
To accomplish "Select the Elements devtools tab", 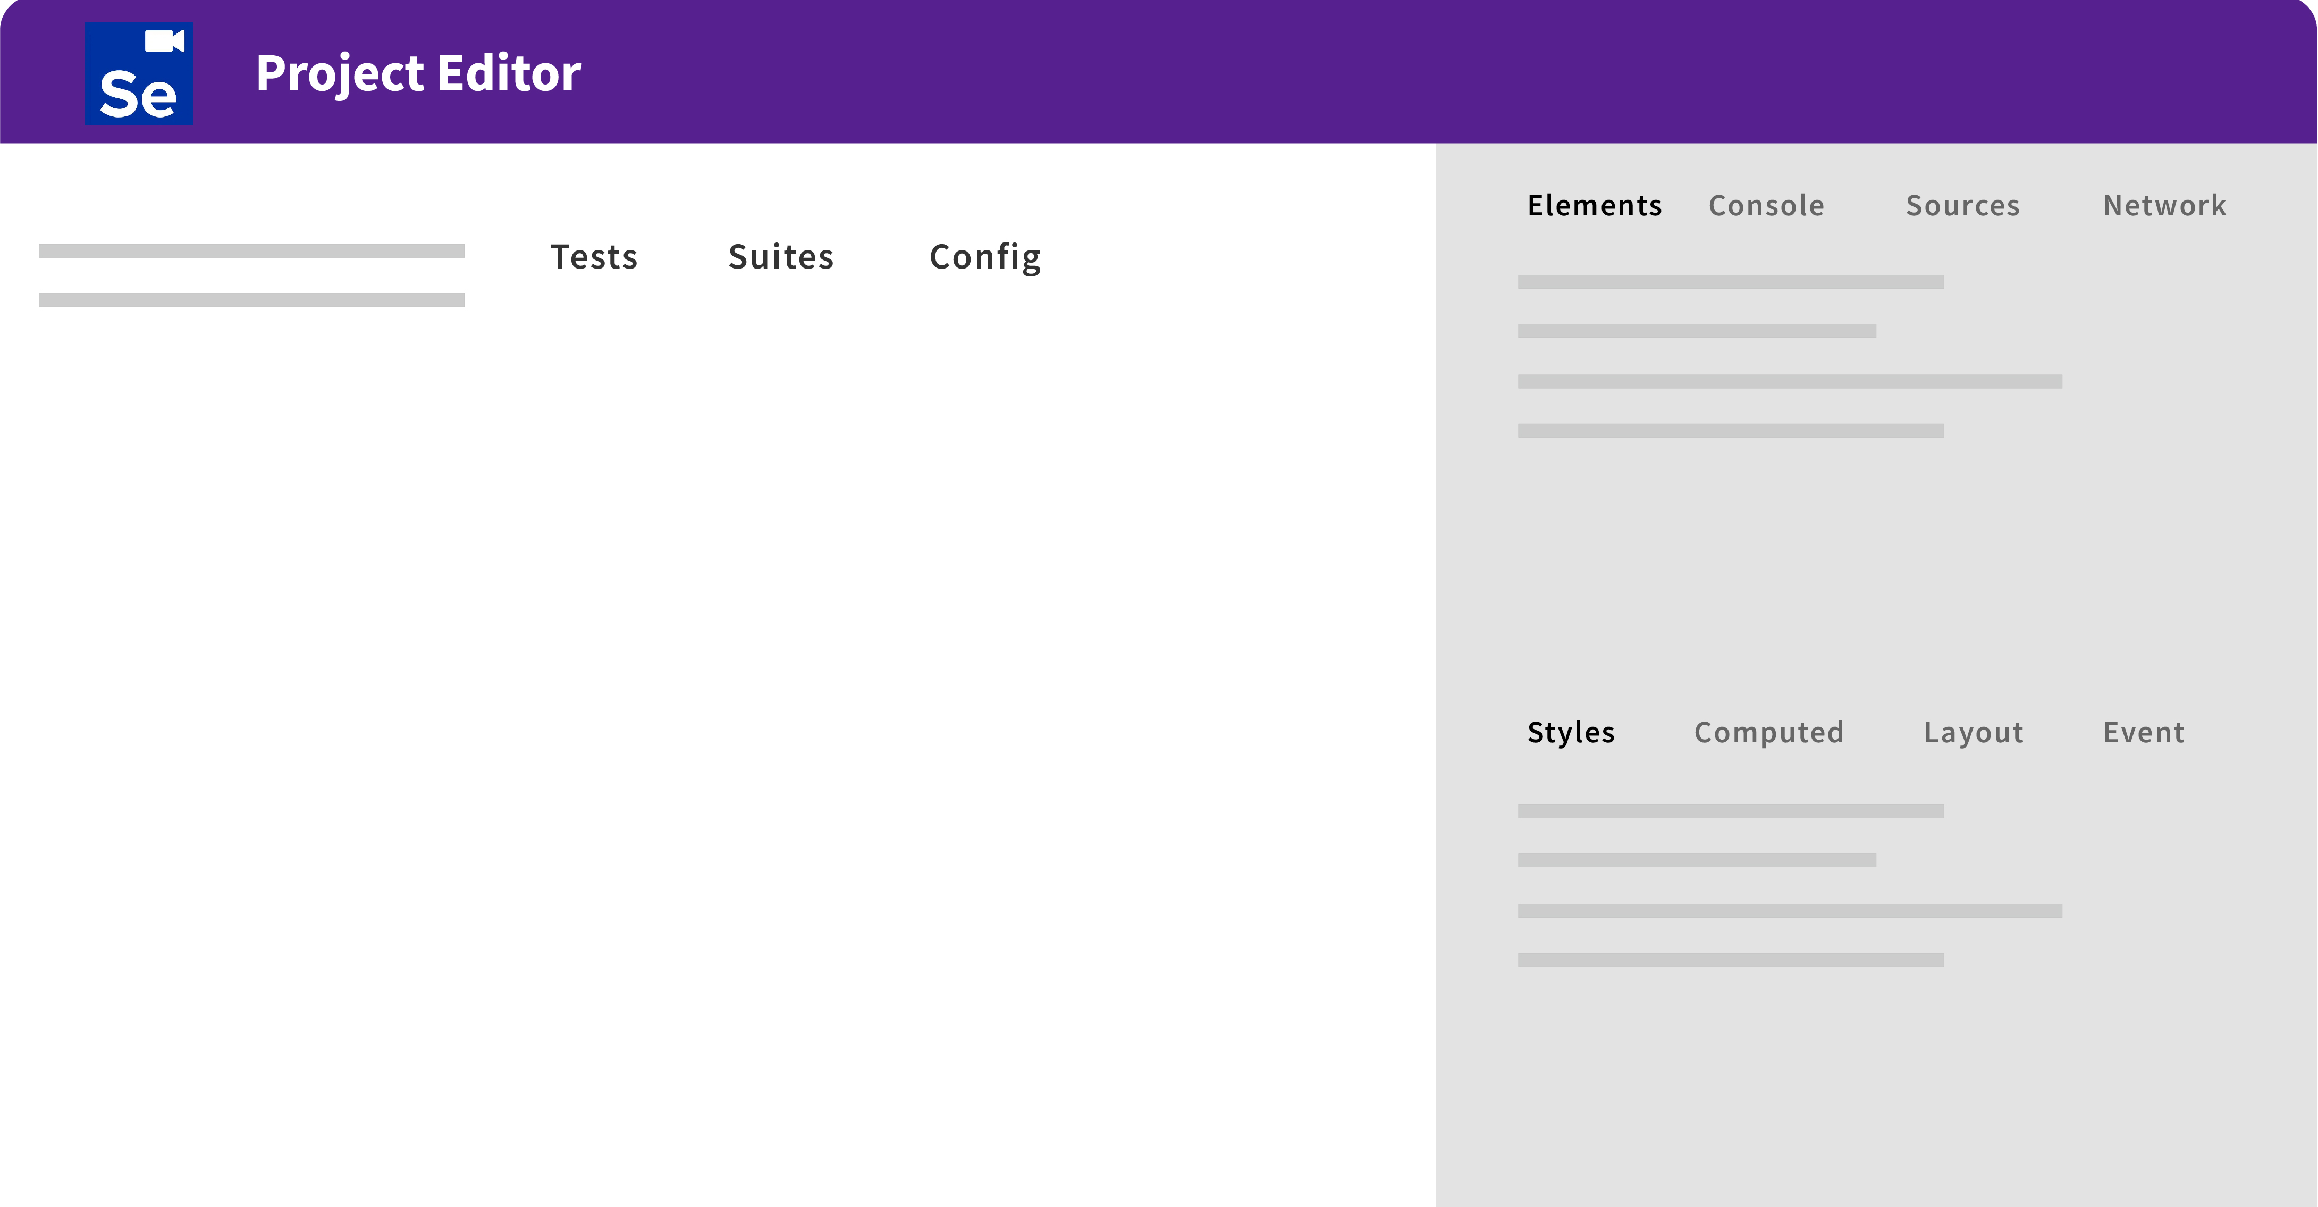I will click(x=1594, y=206).
